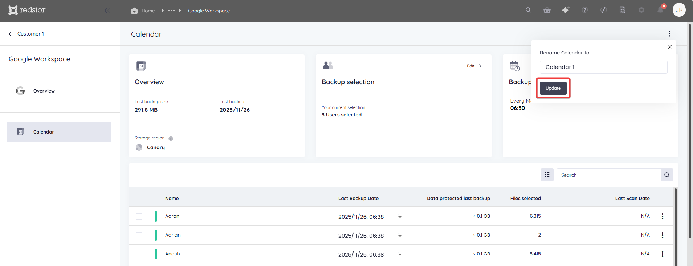Click the table search magnifier button
The image size is (693, 266).
tap(667, 175)
